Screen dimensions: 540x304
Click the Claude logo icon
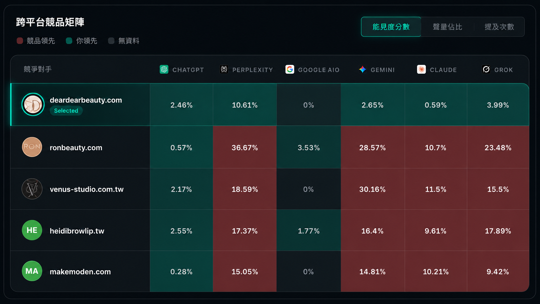tap(421, 69)
